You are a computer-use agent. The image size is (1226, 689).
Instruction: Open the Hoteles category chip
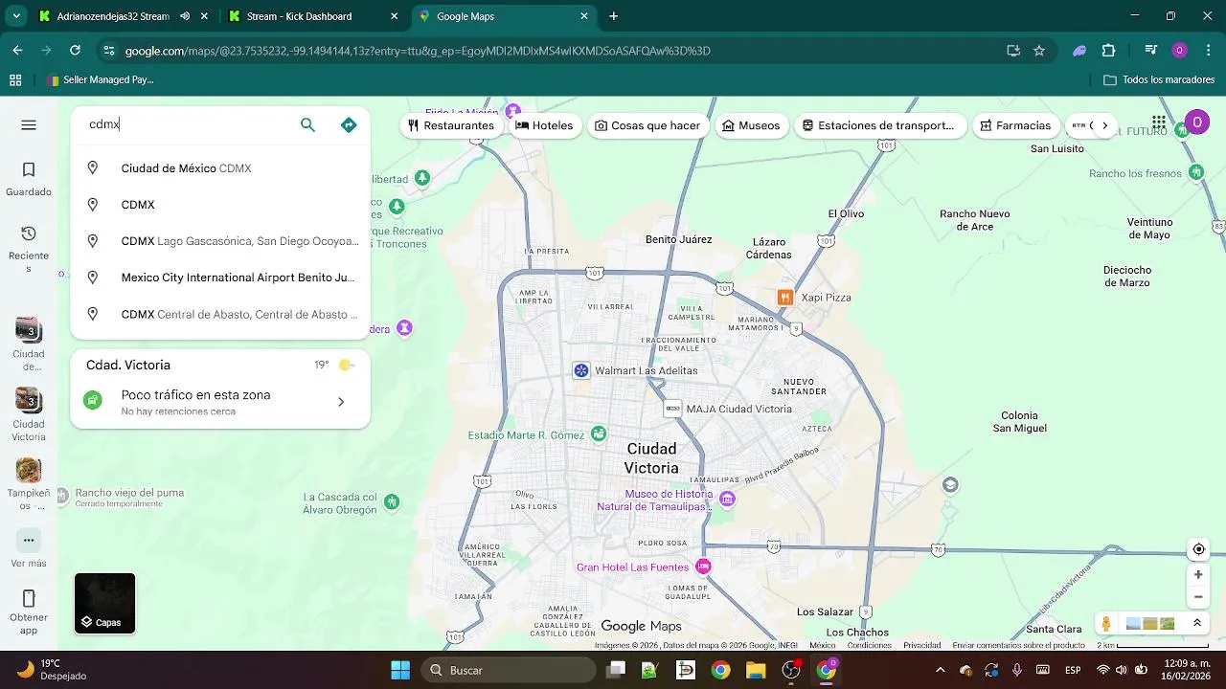[544, 125]
